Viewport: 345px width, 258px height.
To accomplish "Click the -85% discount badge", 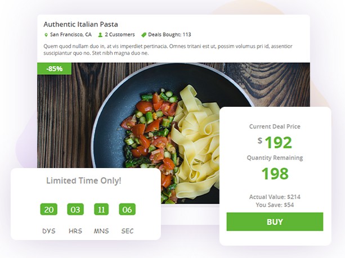I will click(x=55, y=69).
